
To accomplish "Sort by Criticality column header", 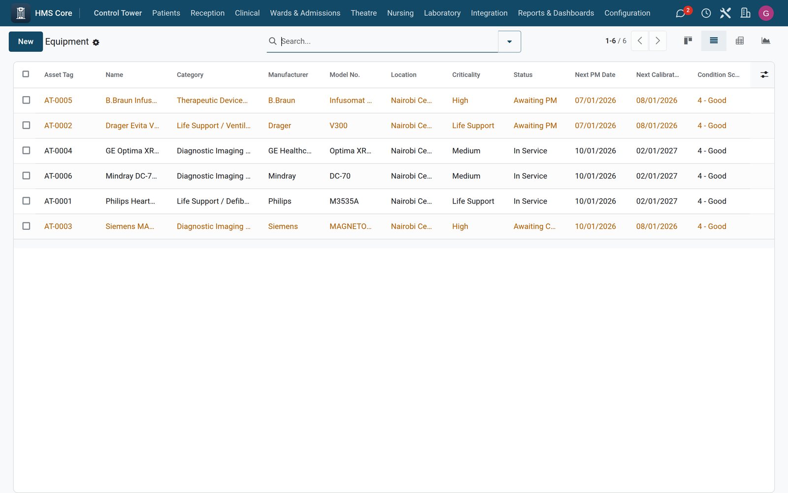I will (x=466, y=74).
